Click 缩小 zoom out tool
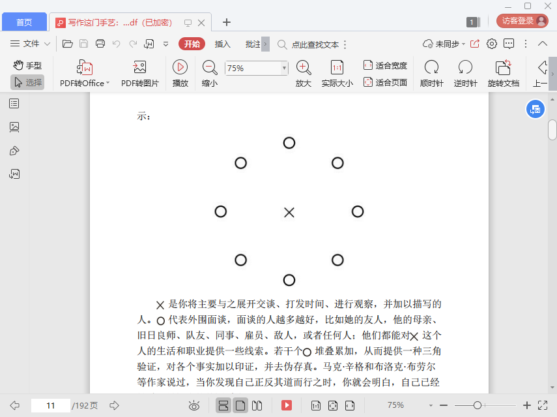This screenshot has width=557, height=417. click(210, 74)
